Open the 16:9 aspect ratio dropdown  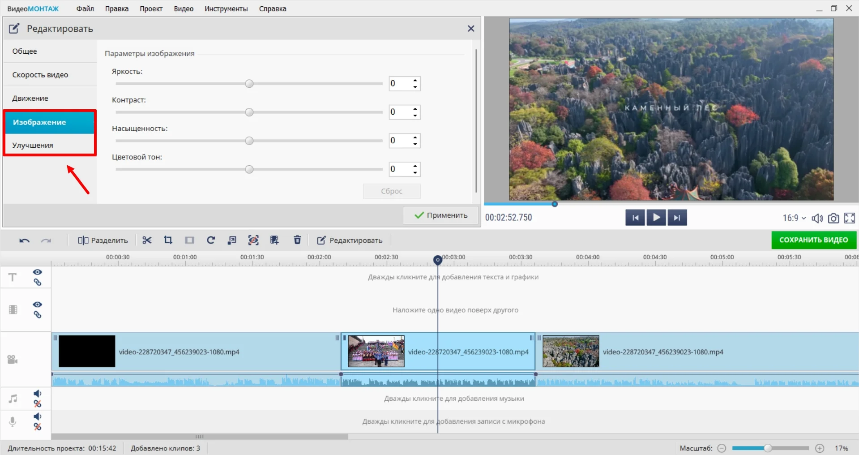click(x=794, y=218)
